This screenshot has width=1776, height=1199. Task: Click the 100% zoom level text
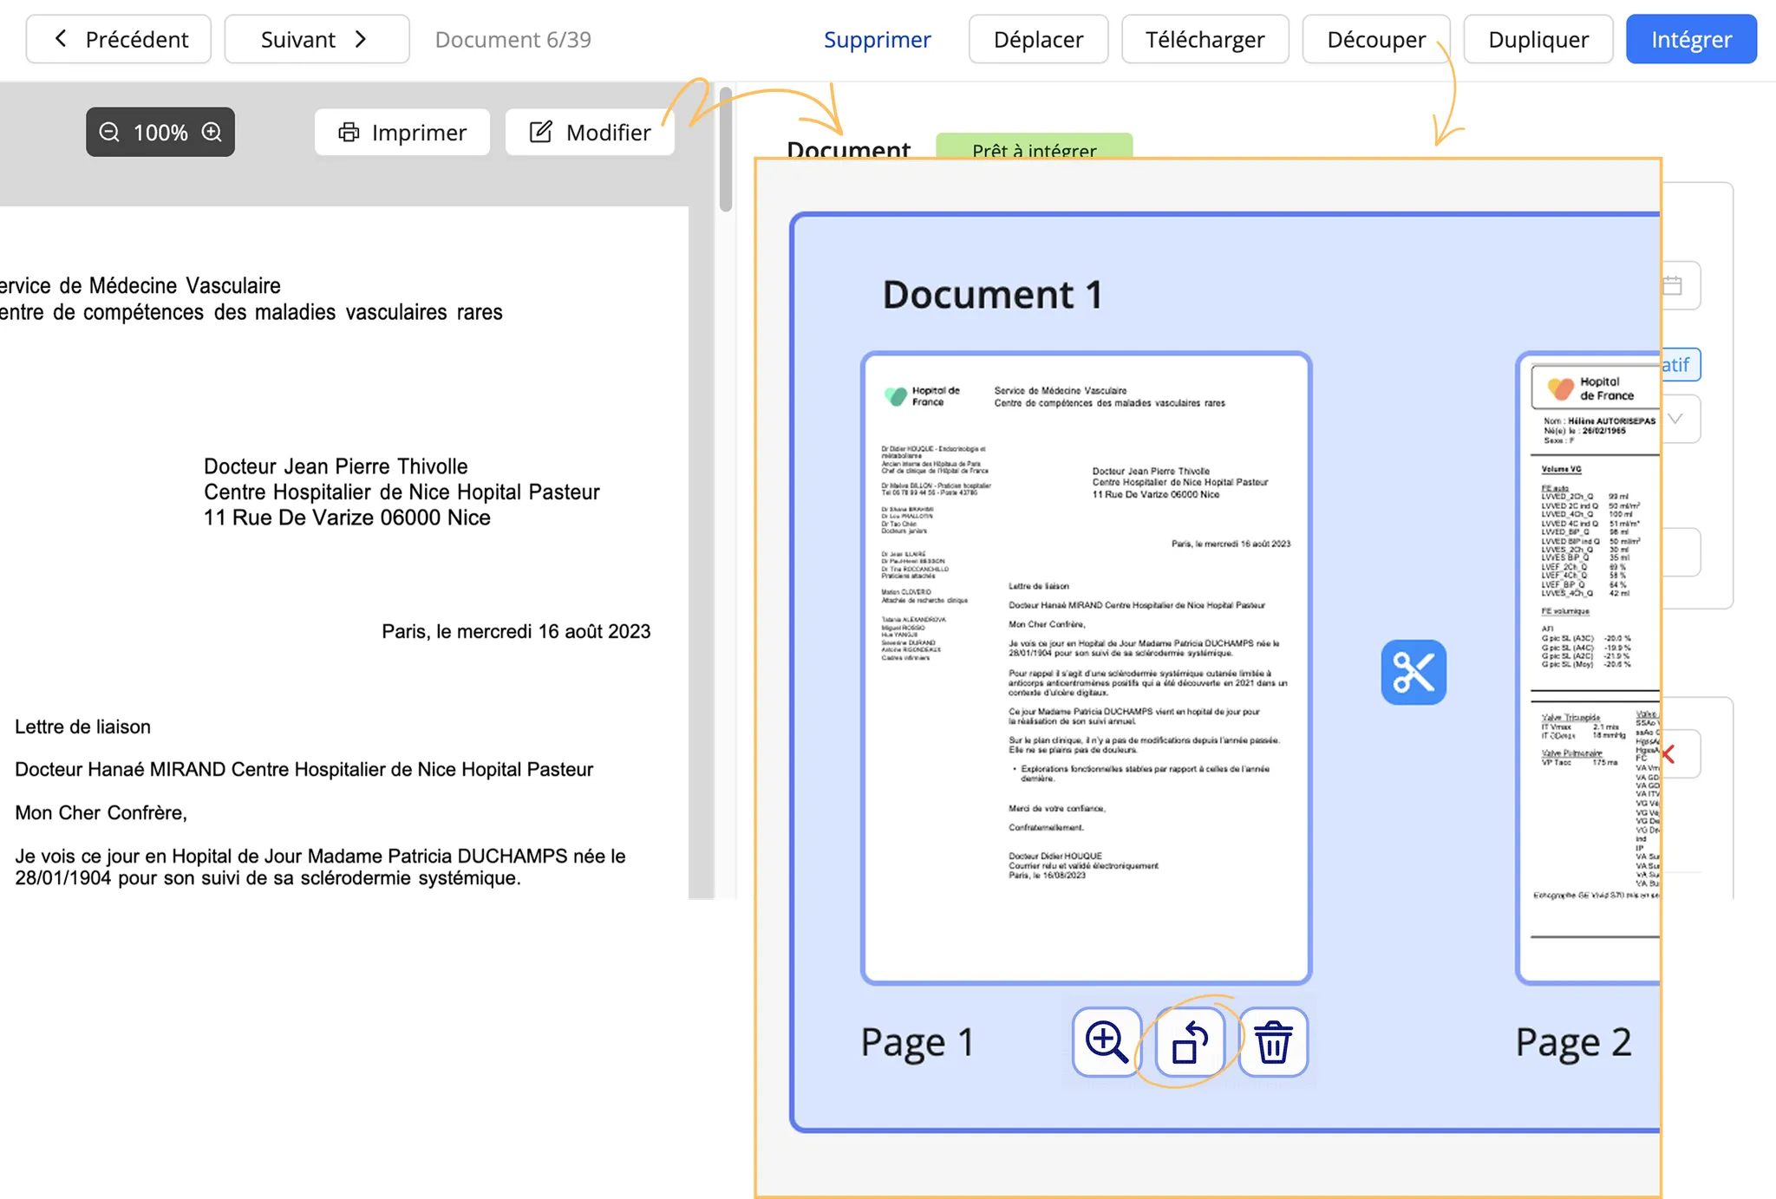coord(160,132)
